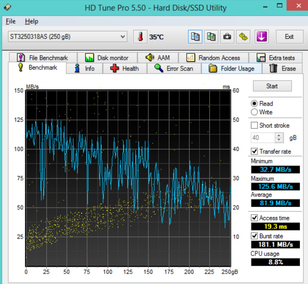Click the thermometer temperature icon
The width and height of the screenshot is (308, 284).
coord(140,37)
